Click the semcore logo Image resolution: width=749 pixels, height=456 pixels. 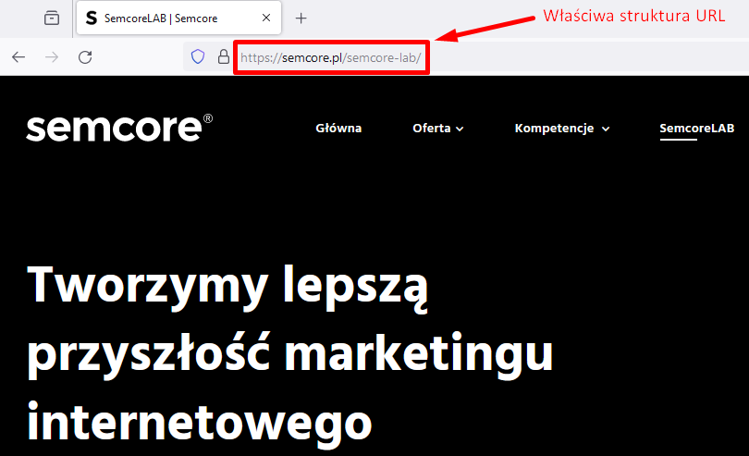pos(119,127)
